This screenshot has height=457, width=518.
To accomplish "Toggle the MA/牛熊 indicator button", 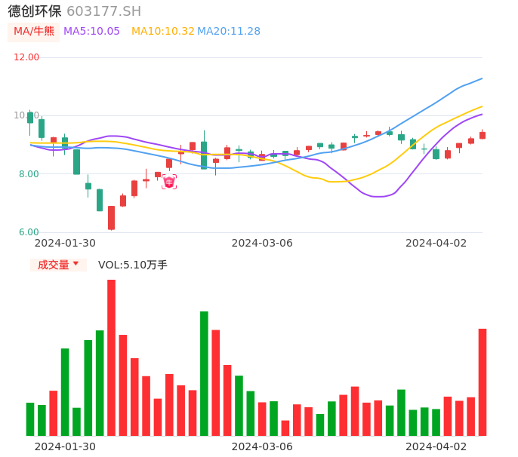I will [x=34, y=31].
